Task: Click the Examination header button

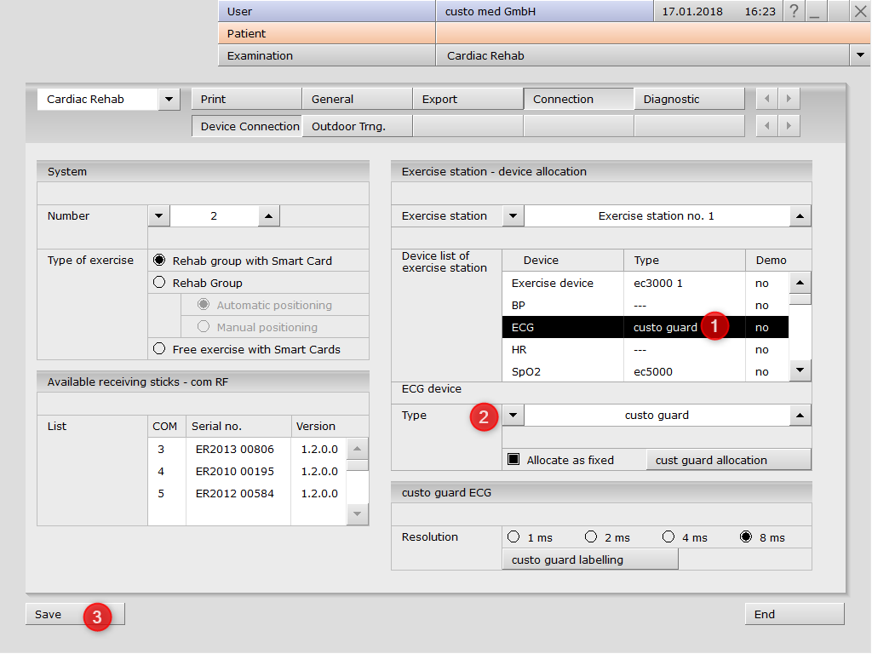Action: pyautogui.click(x=326, y=55)
